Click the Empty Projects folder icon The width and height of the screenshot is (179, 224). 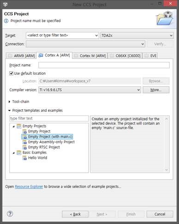(x=19, y=126)
